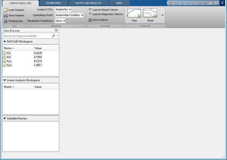Switch to the View tab
This screenshot has height=160, width=227.
(x=119, y=3)
